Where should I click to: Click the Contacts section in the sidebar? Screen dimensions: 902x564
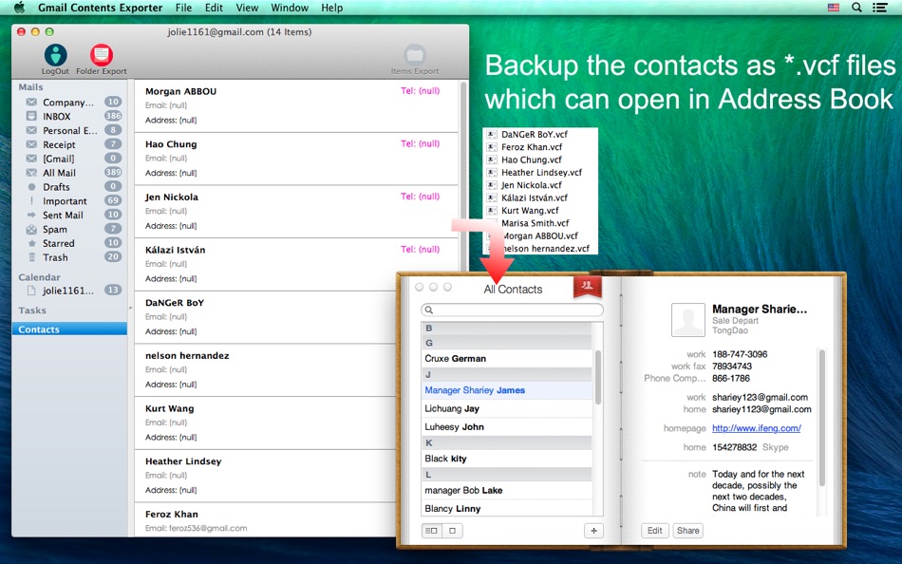[x=69, y=329]
